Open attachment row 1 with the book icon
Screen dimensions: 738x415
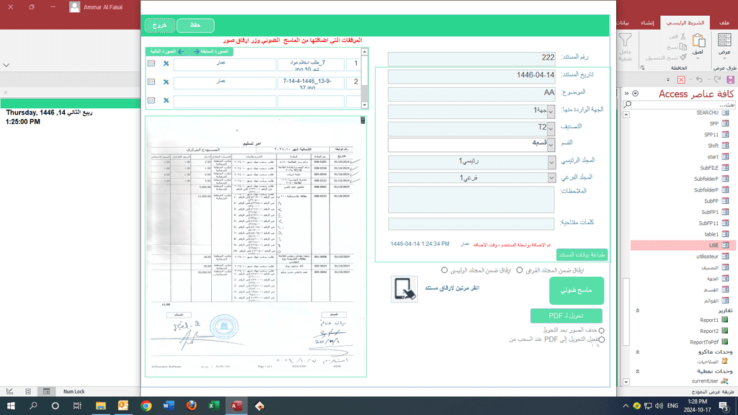point(151,63)
